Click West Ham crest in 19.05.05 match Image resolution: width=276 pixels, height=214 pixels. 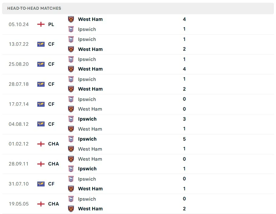71,209
